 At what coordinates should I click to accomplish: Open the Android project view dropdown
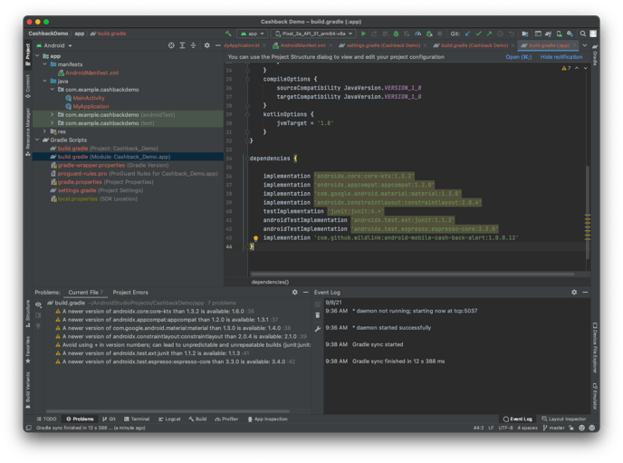(55, 44)
